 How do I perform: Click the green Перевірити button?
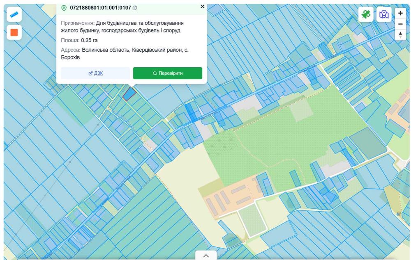tap(168, 73)
